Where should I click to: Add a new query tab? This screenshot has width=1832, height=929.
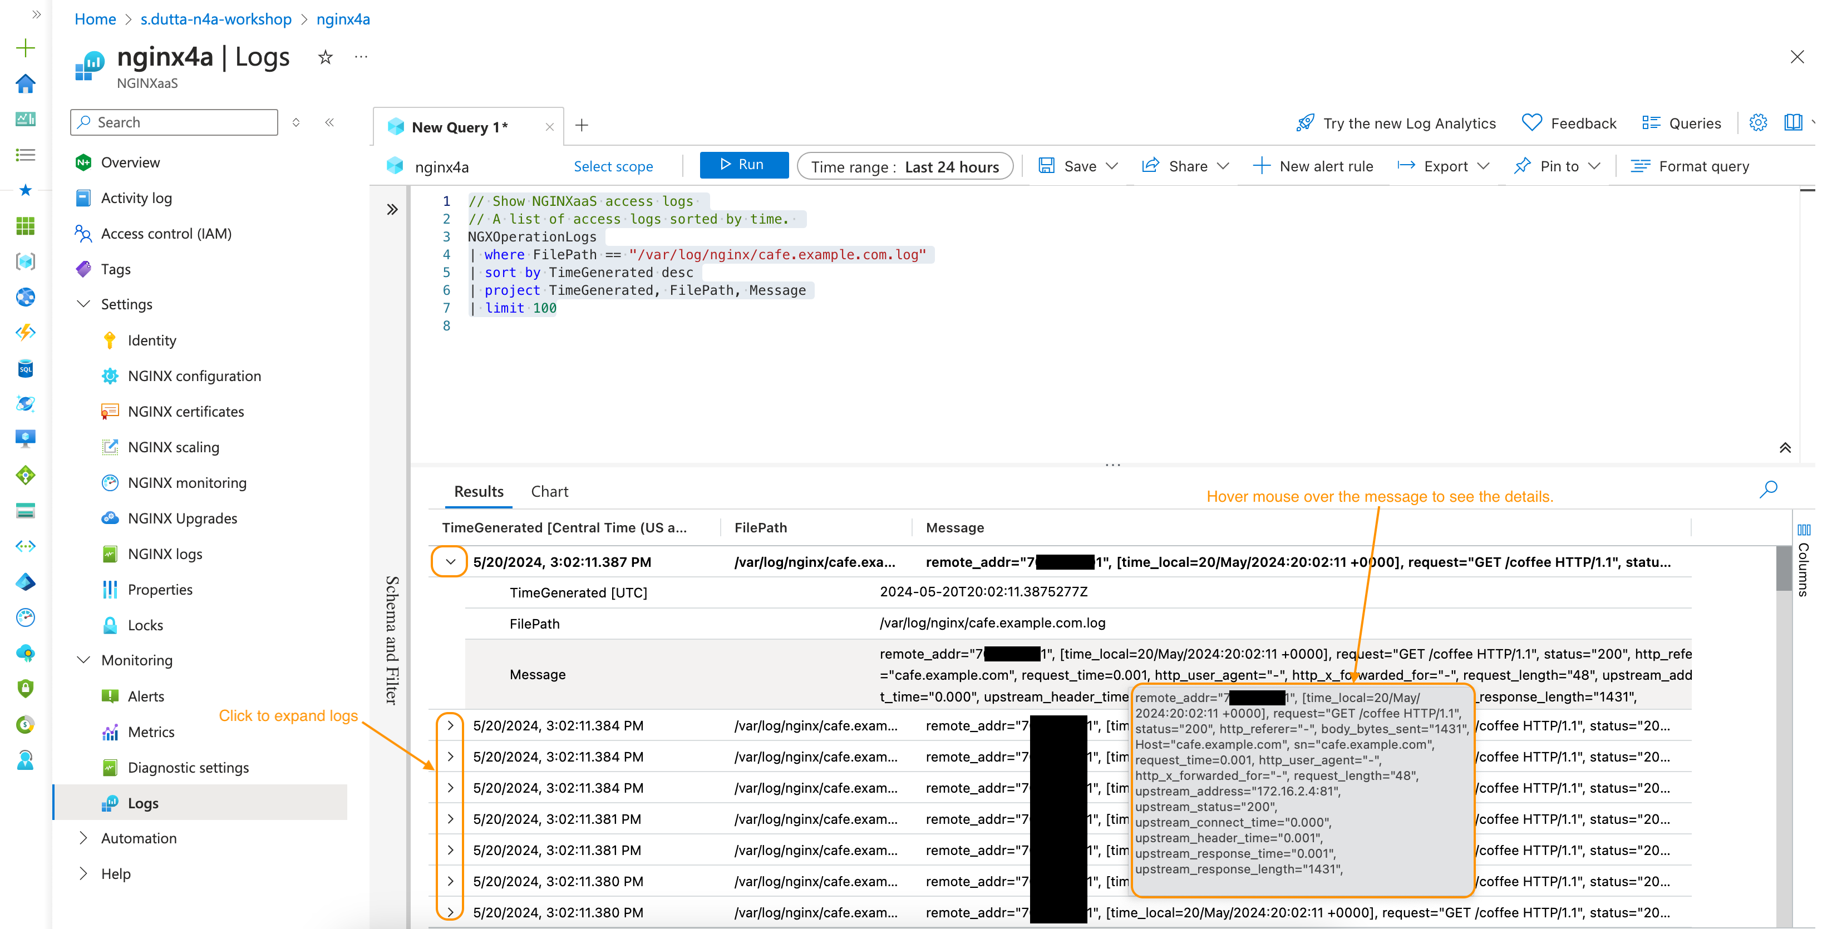tap(582, 126)
